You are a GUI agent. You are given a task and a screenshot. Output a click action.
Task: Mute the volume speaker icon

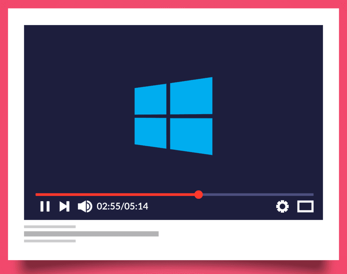tap(85, 206)
